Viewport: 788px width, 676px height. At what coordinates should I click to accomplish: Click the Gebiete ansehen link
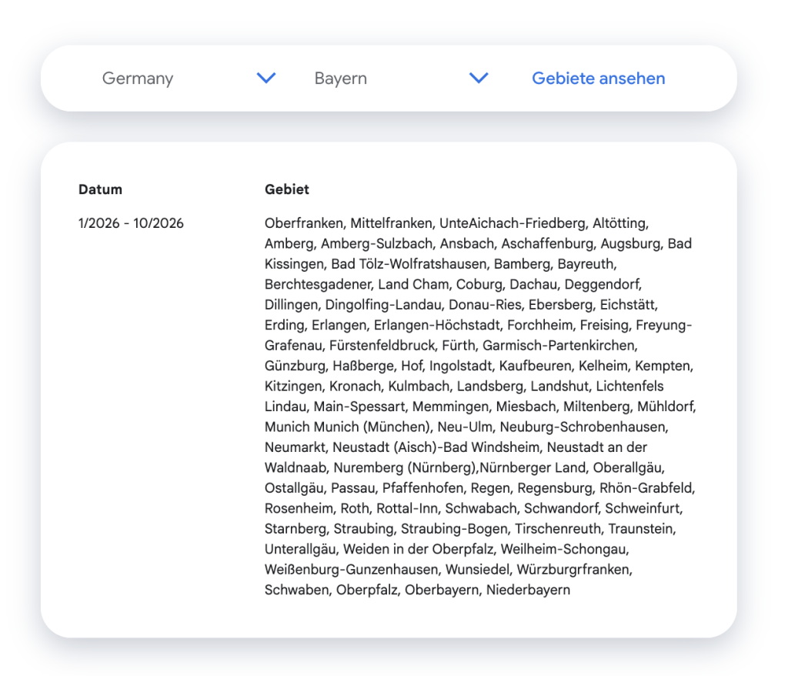(x=598, y=79)
